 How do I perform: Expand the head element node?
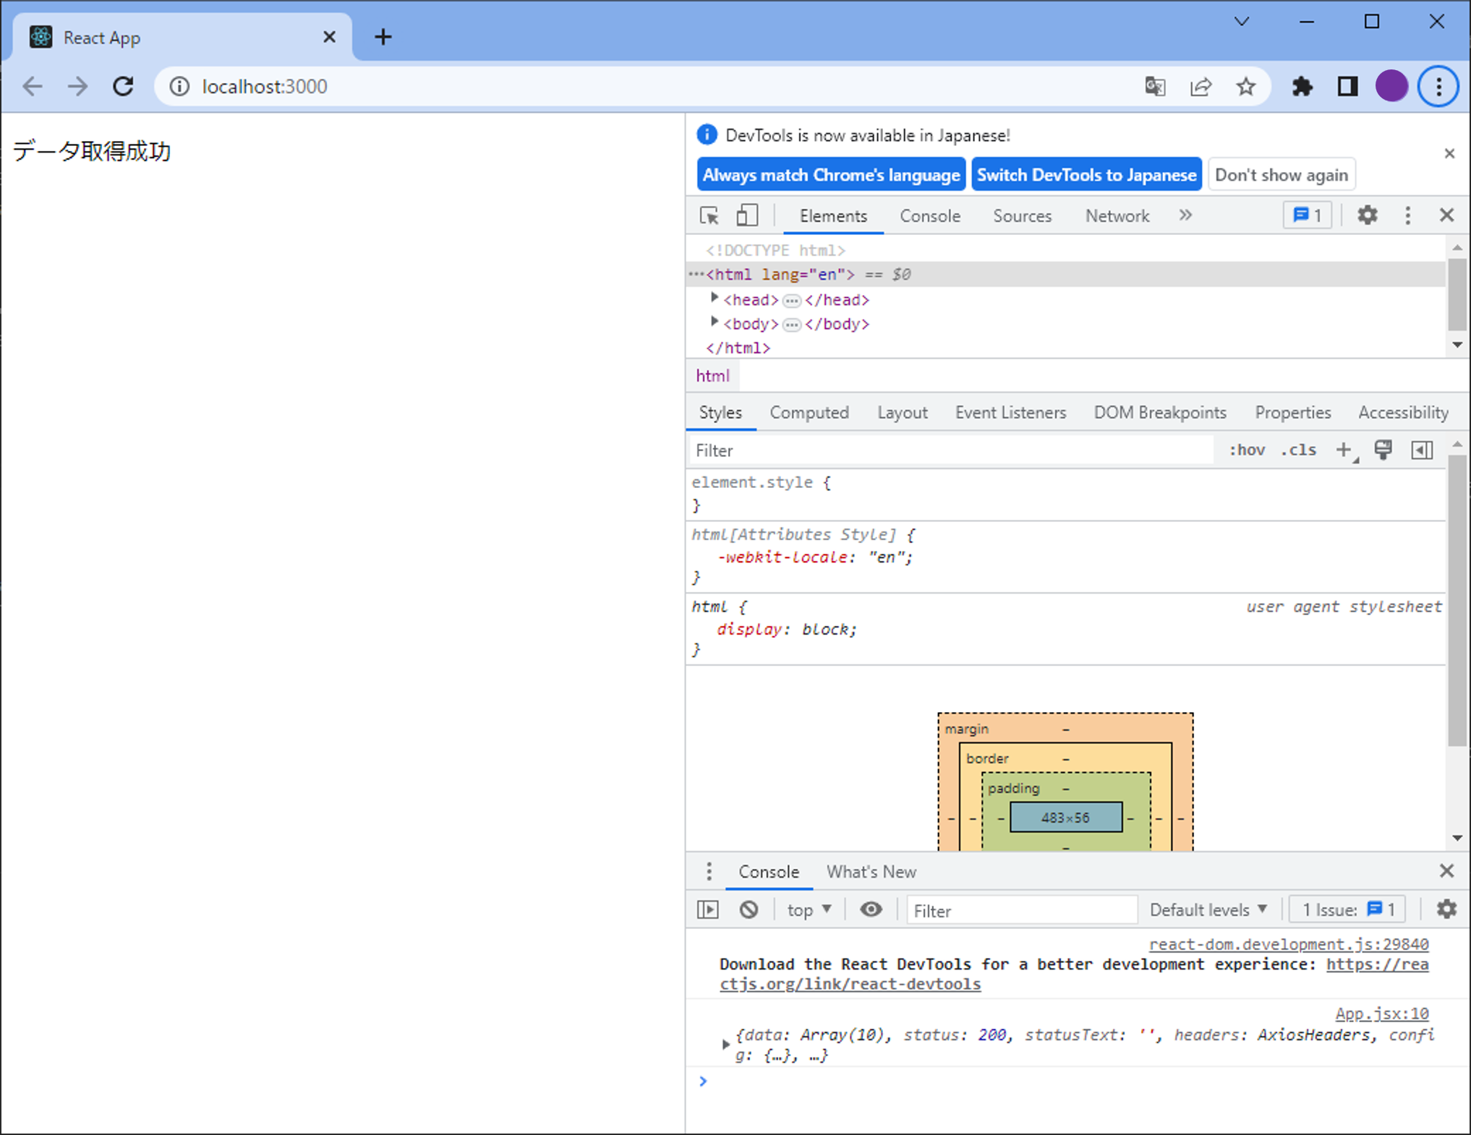point(715,298)
